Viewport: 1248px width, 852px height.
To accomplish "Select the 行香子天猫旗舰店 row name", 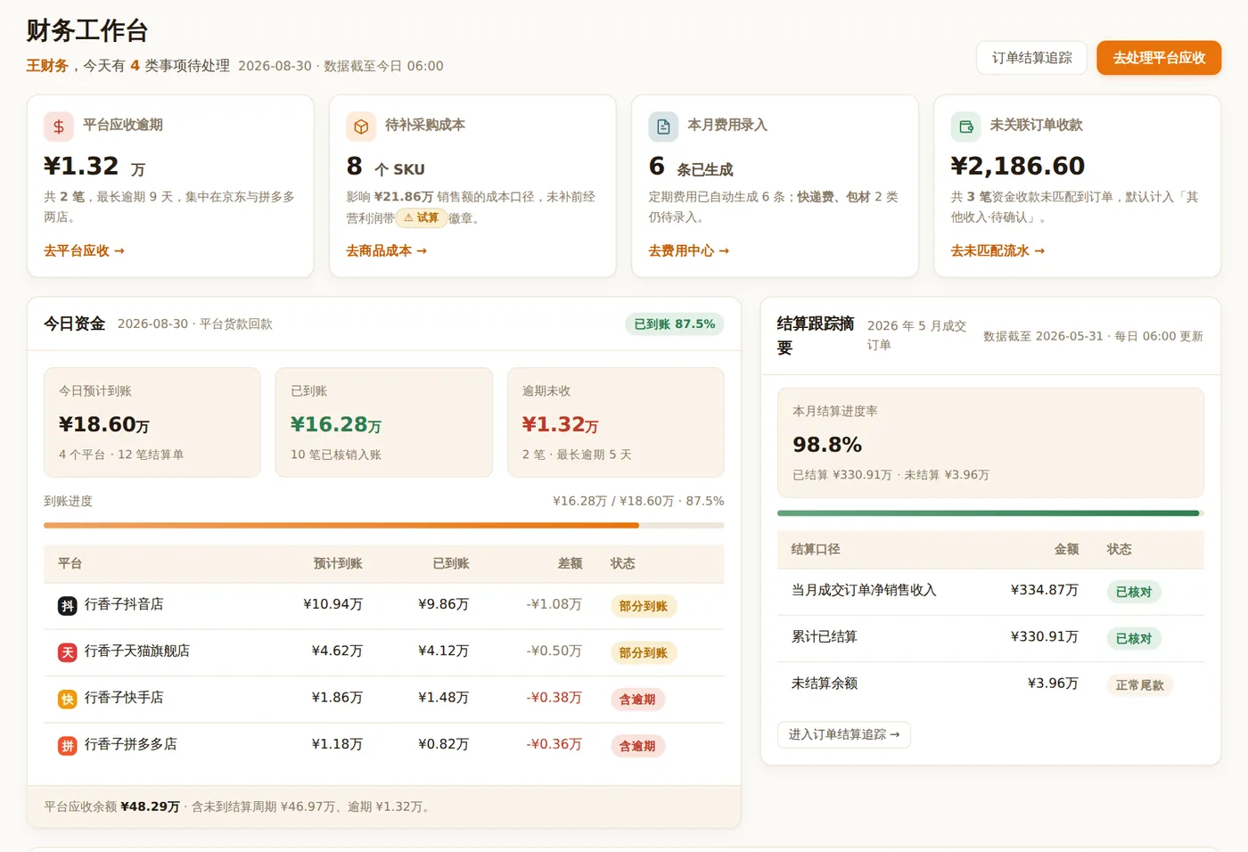I will [137, 651].
